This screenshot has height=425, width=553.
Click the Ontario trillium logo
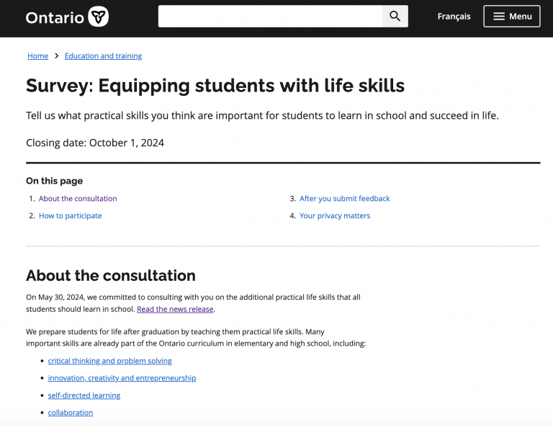[98, 17]
